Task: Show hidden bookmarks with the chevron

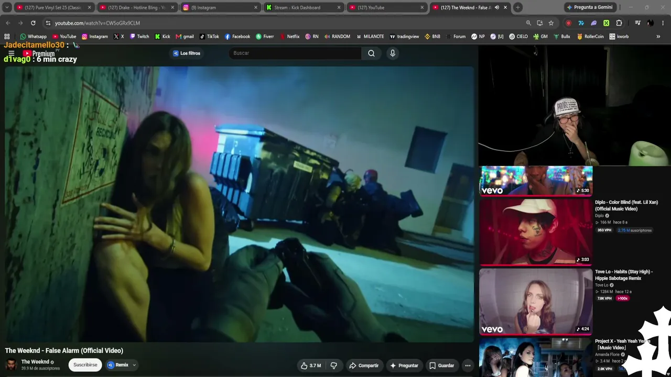Action: [x=658, y=37]
